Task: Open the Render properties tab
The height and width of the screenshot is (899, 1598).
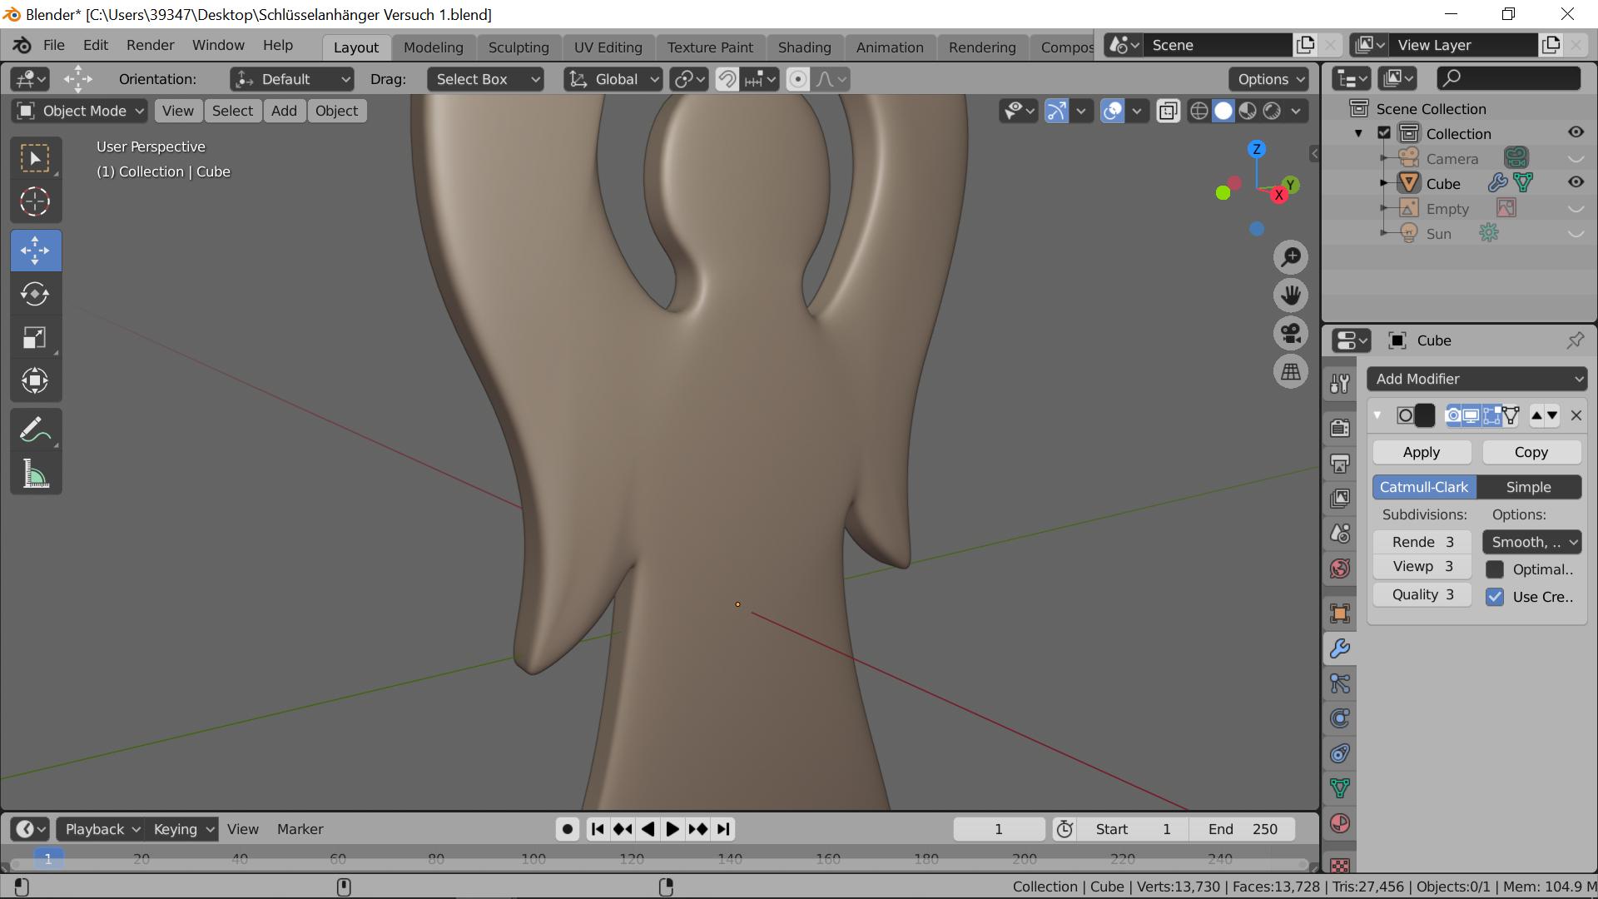Action: click(x=1339, y=428)
